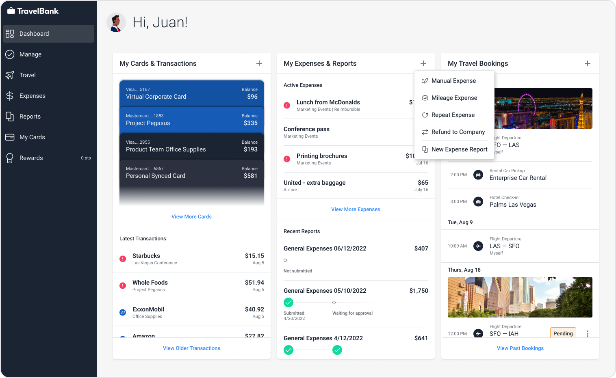The image size is (616, 378).
Task: Click the alert icon beside the Starbucks transaction
Action: tap(123, 259)
